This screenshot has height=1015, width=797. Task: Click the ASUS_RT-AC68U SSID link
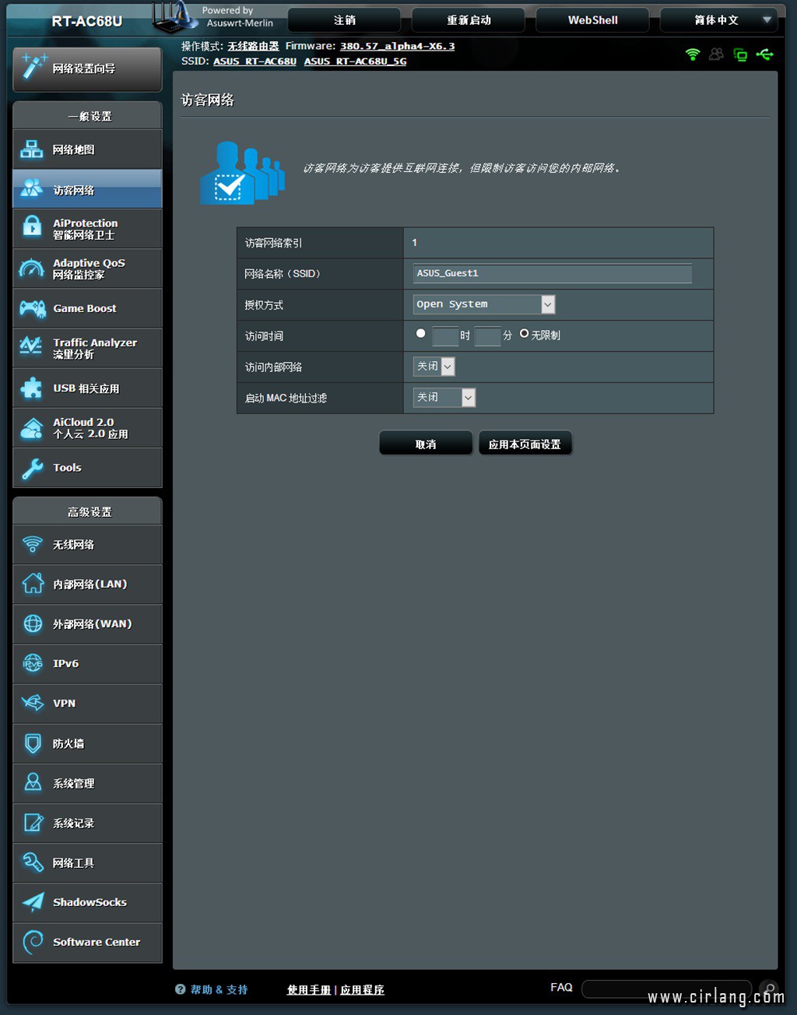click(255, 61)
